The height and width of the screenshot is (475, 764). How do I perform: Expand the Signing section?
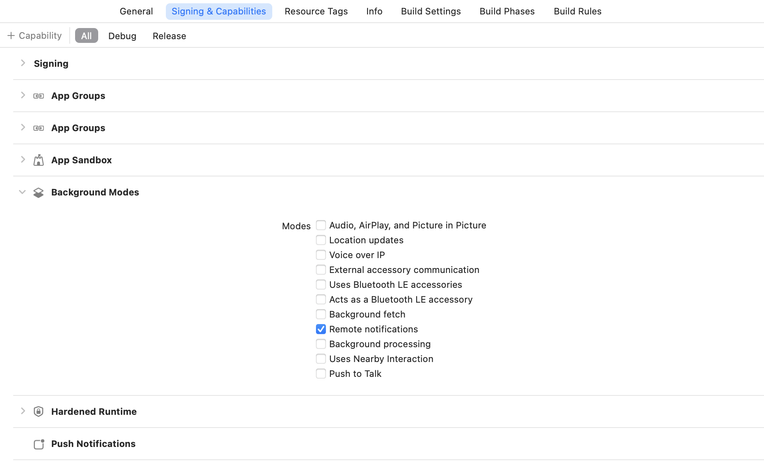pos(23,63)
